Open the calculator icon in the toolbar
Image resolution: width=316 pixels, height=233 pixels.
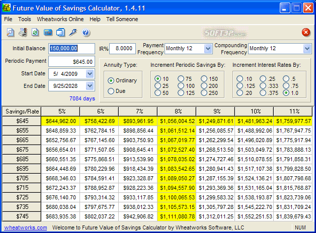point(48,32)
